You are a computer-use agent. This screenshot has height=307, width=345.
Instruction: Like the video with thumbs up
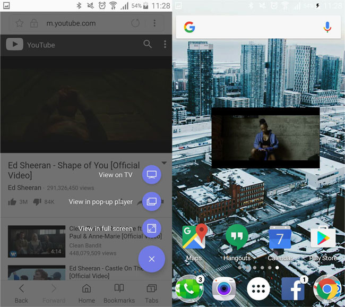coord(12,202)
